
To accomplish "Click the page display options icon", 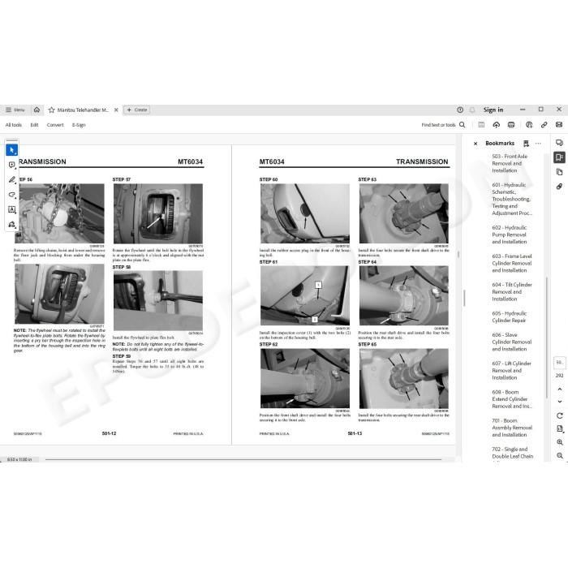I will point(560,429).
